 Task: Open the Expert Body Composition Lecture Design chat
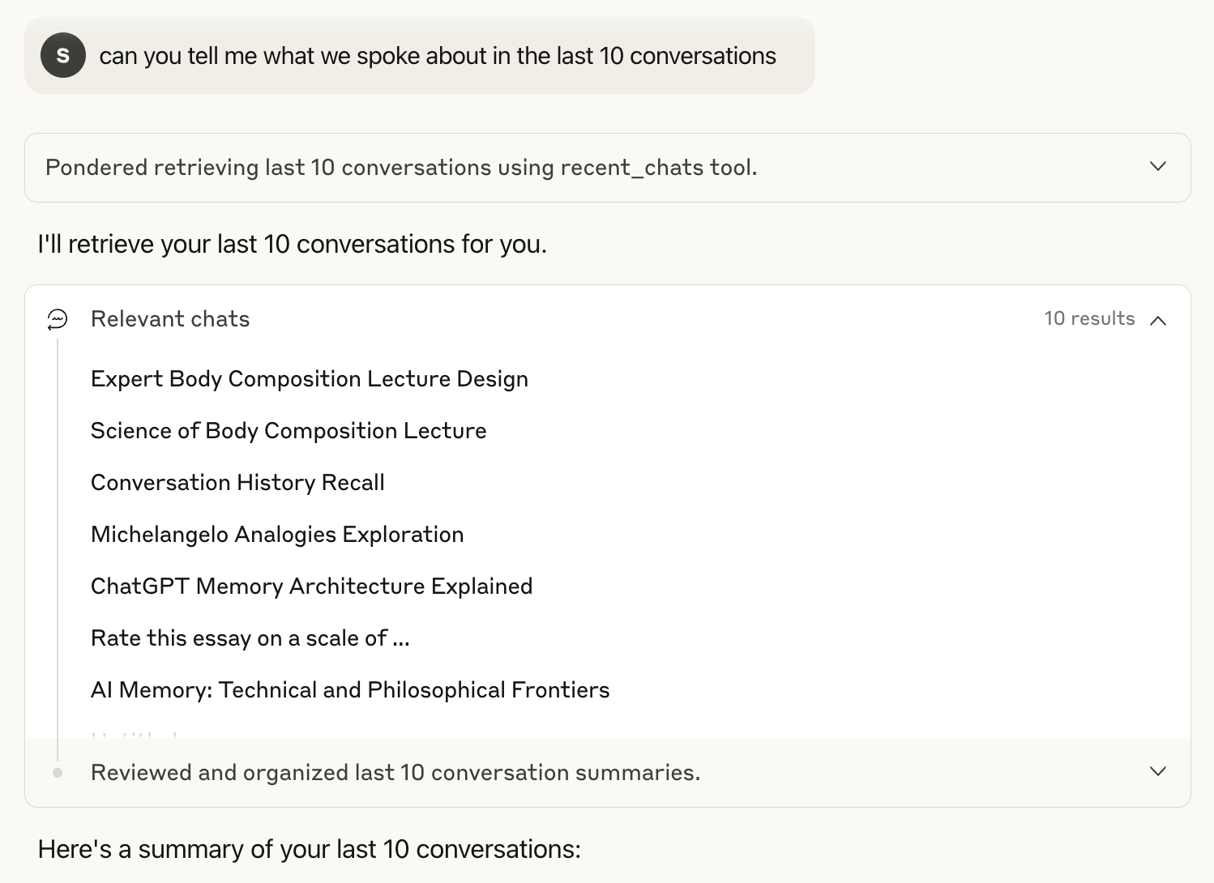pyautogui.click(x=309, y=379)
